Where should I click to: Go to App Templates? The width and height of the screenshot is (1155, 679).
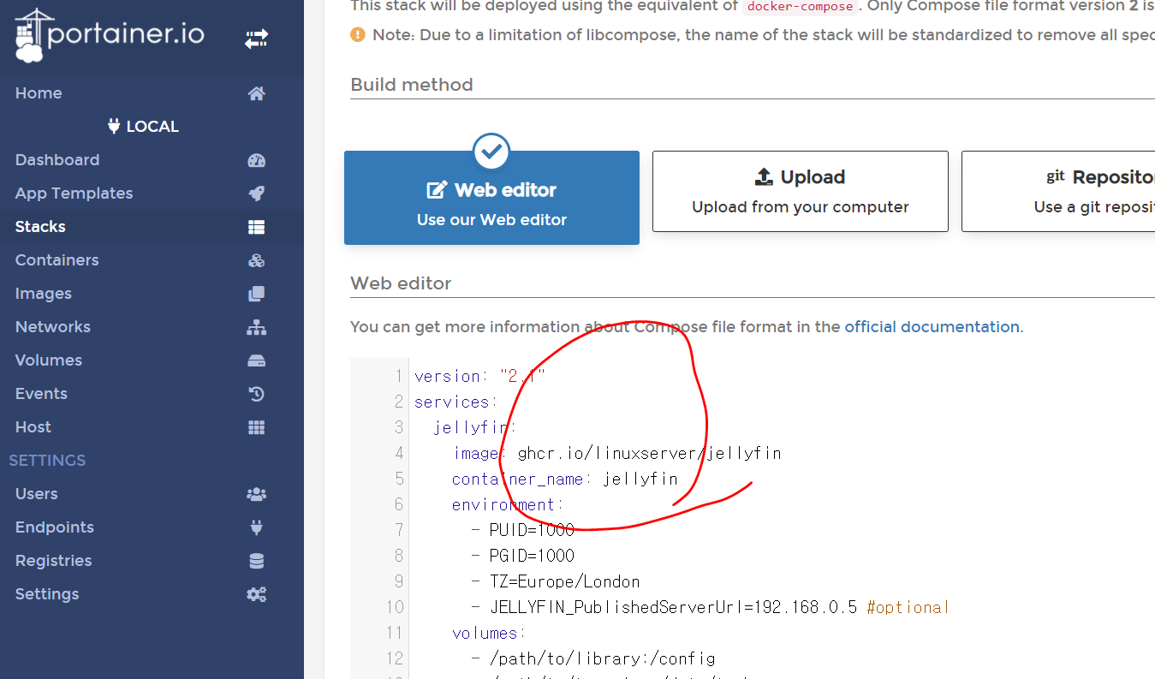click(x=152, y=194)
